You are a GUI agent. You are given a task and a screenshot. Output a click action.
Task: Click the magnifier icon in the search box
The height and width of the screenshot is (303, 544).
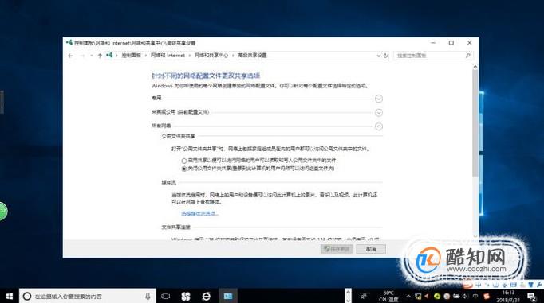(467, 56)
